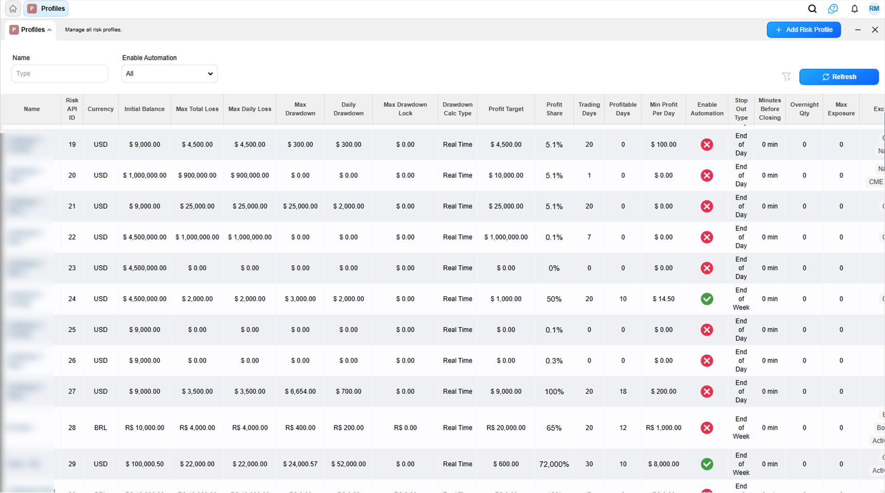This screenshot has height=493, width=885.
Task: Toggle automation for profile ID 19
Action: (707, 144)
